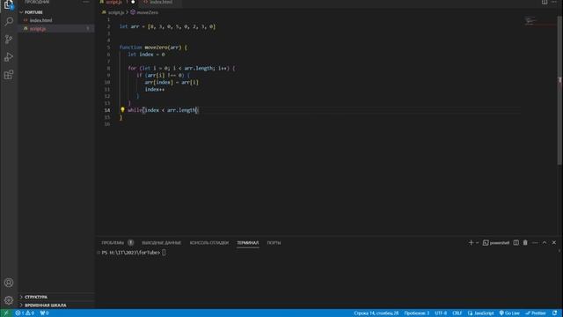Open terminal panel more actions menu

535,243
